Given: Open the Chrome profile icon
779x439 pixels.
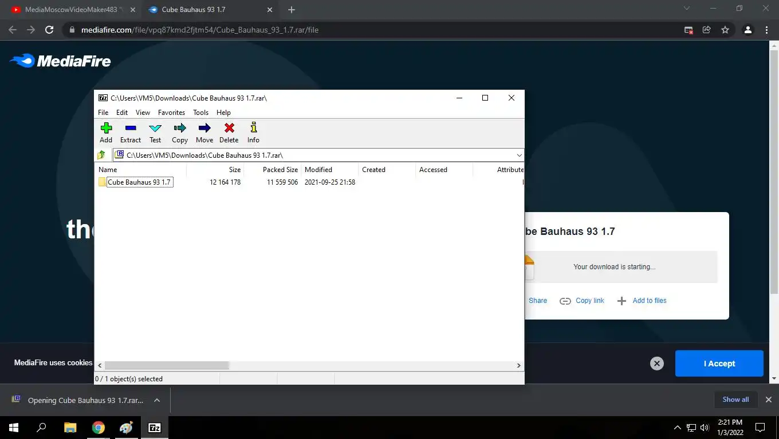Looking at the screenshot, I should pos(748,30).
